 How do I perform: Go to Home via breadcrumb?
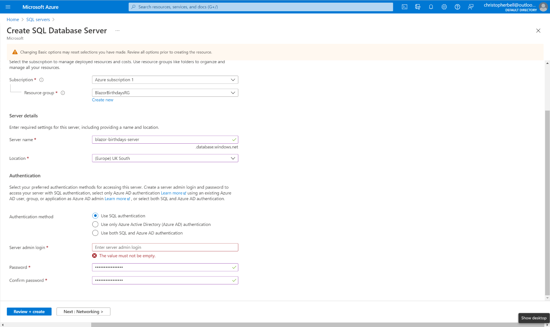click(x=13, y=19)
